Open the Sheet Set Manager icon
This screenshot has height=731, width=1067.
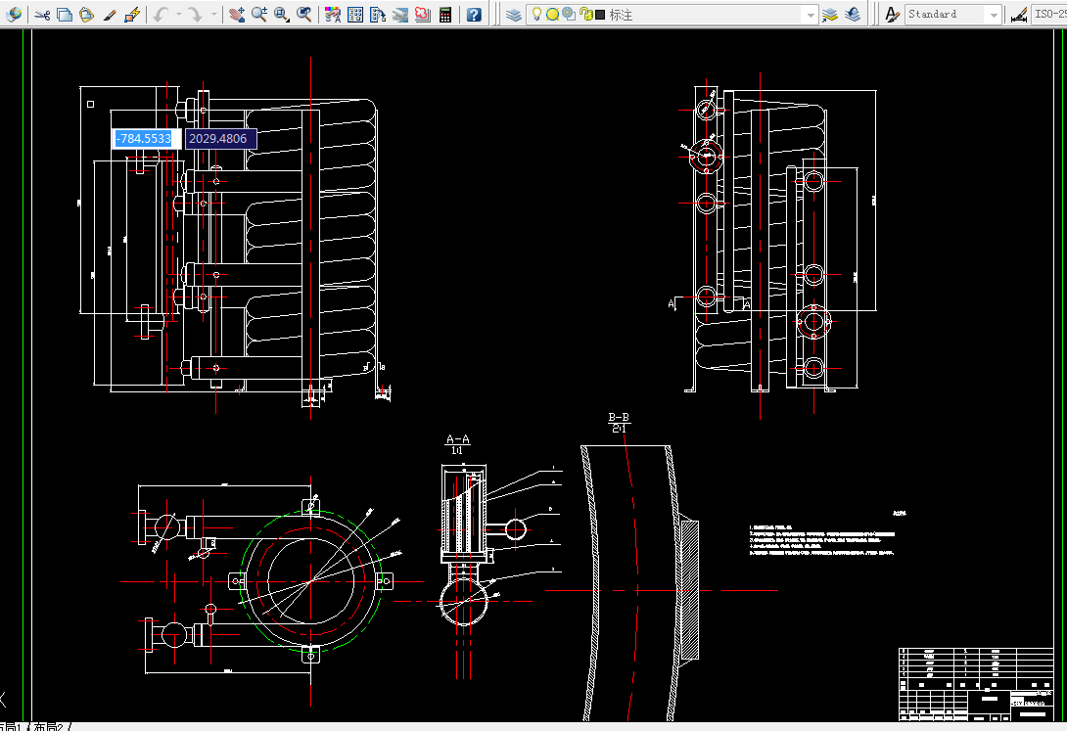point(400,15)
